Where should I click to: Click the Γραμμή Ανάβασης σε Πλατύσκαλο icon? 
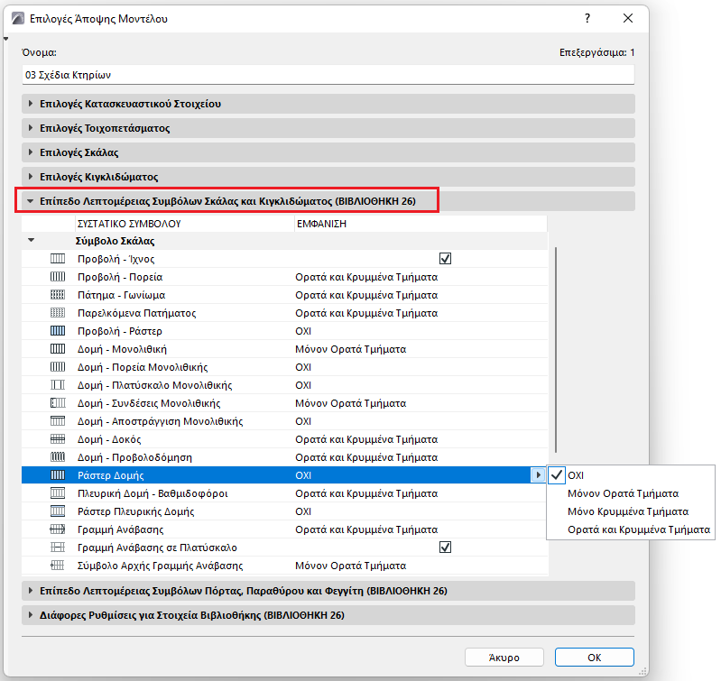pyautogui.click(x=58, y=548)
